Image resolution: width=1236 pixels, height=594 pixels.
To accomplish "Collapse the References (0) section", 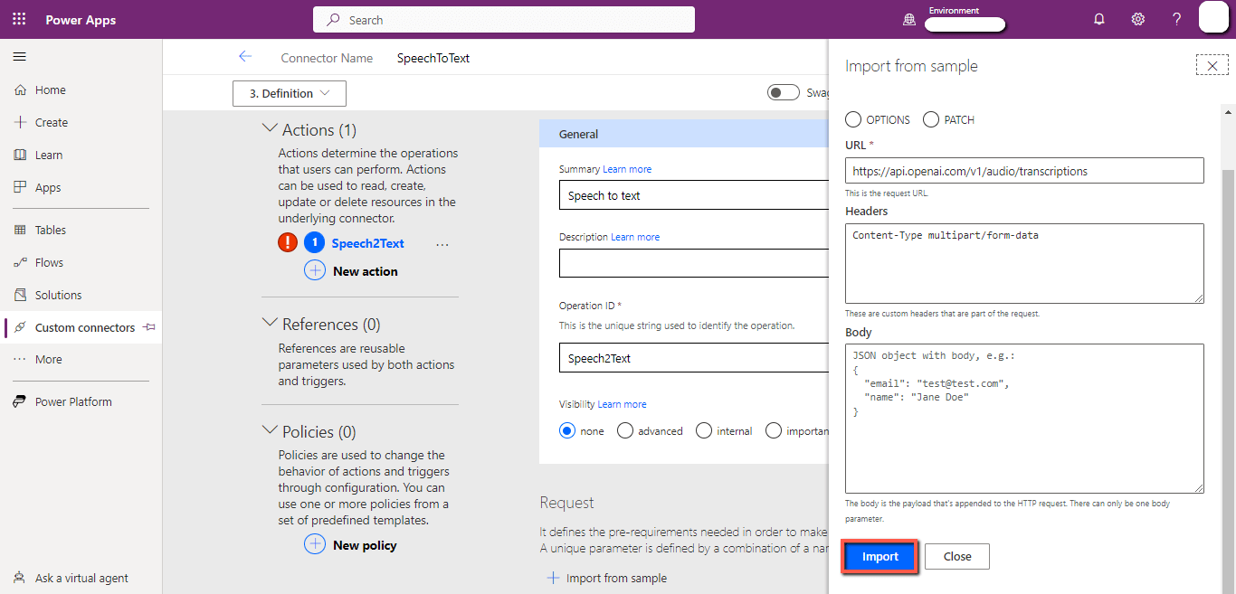I will coord(270,323).
